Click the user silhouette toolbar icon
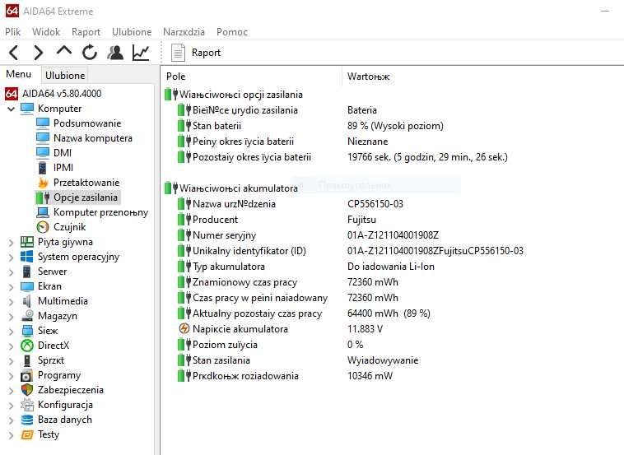 point(115,53)
